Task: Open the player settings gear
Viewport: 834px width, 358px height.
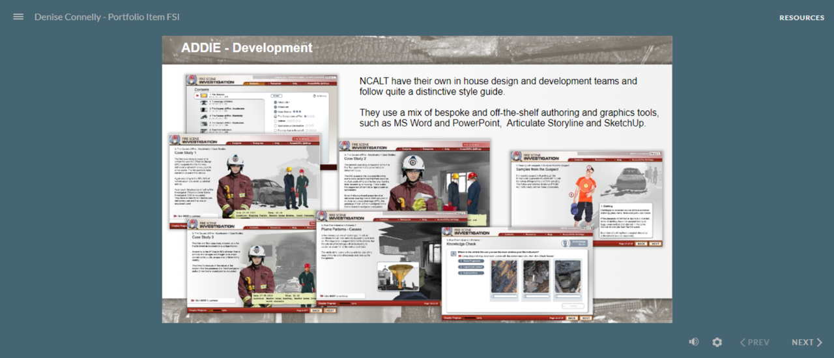Action: click(x=717, y=342)
